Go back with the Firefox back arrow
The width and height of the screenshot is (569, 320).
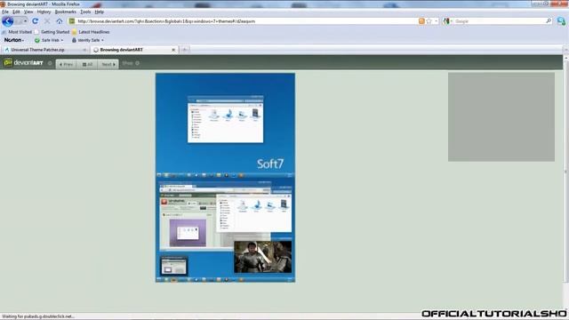coord(7,21)
